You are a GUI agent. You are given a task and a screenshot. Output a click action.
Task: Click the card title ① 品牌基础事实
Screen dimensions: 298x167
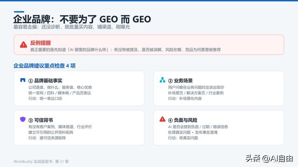pos(45,81)
